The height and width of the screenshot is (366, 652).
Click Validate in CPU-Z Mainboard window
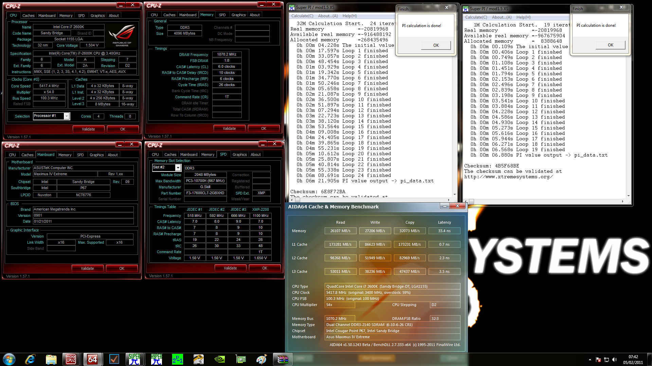[x=87, y=268]
